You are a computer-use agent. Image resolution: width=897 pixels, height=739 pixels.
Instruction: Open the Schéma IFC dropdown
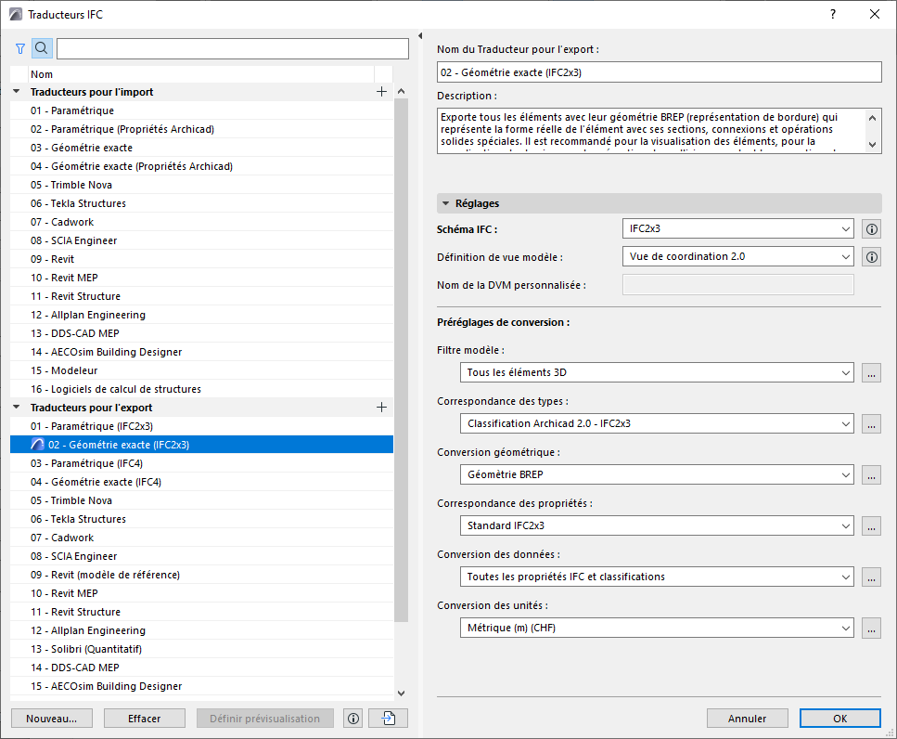coord(846,228)
